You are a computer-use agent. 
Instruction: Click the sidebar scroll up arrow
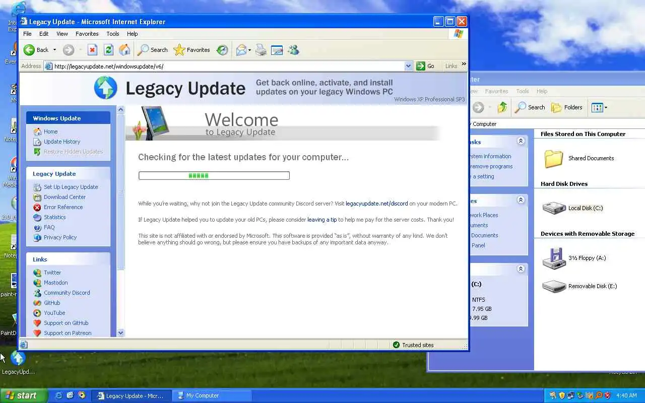[120, 109]
